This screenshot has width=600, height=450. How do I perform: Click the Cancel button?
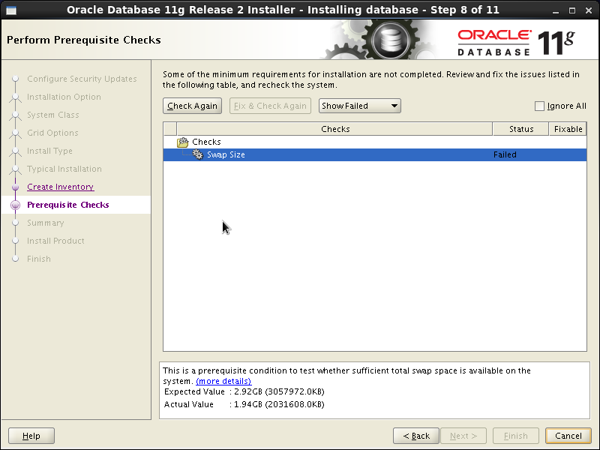[x=568, y=436]
